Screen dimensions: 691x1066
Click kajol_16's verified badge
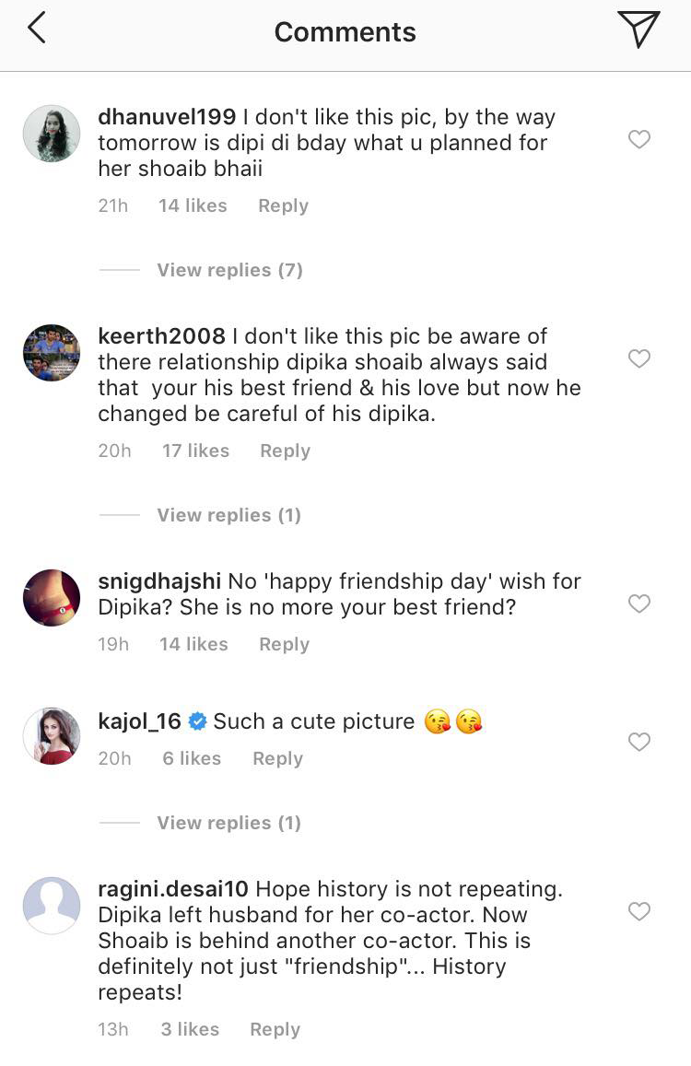(196, 721)
